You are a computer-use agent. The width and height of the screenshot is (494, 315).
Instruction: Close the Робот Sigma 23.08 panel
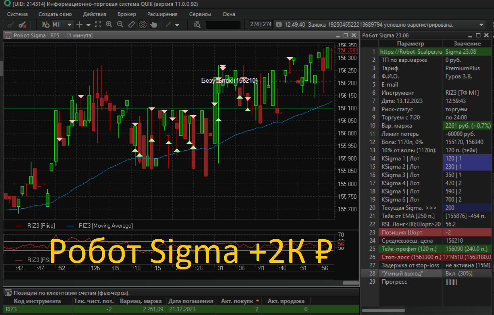pyautogui.click(x=487, y=35)
